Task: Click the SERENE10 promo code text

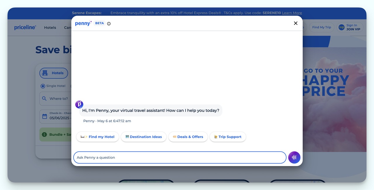Action: [x=272, y=13]
